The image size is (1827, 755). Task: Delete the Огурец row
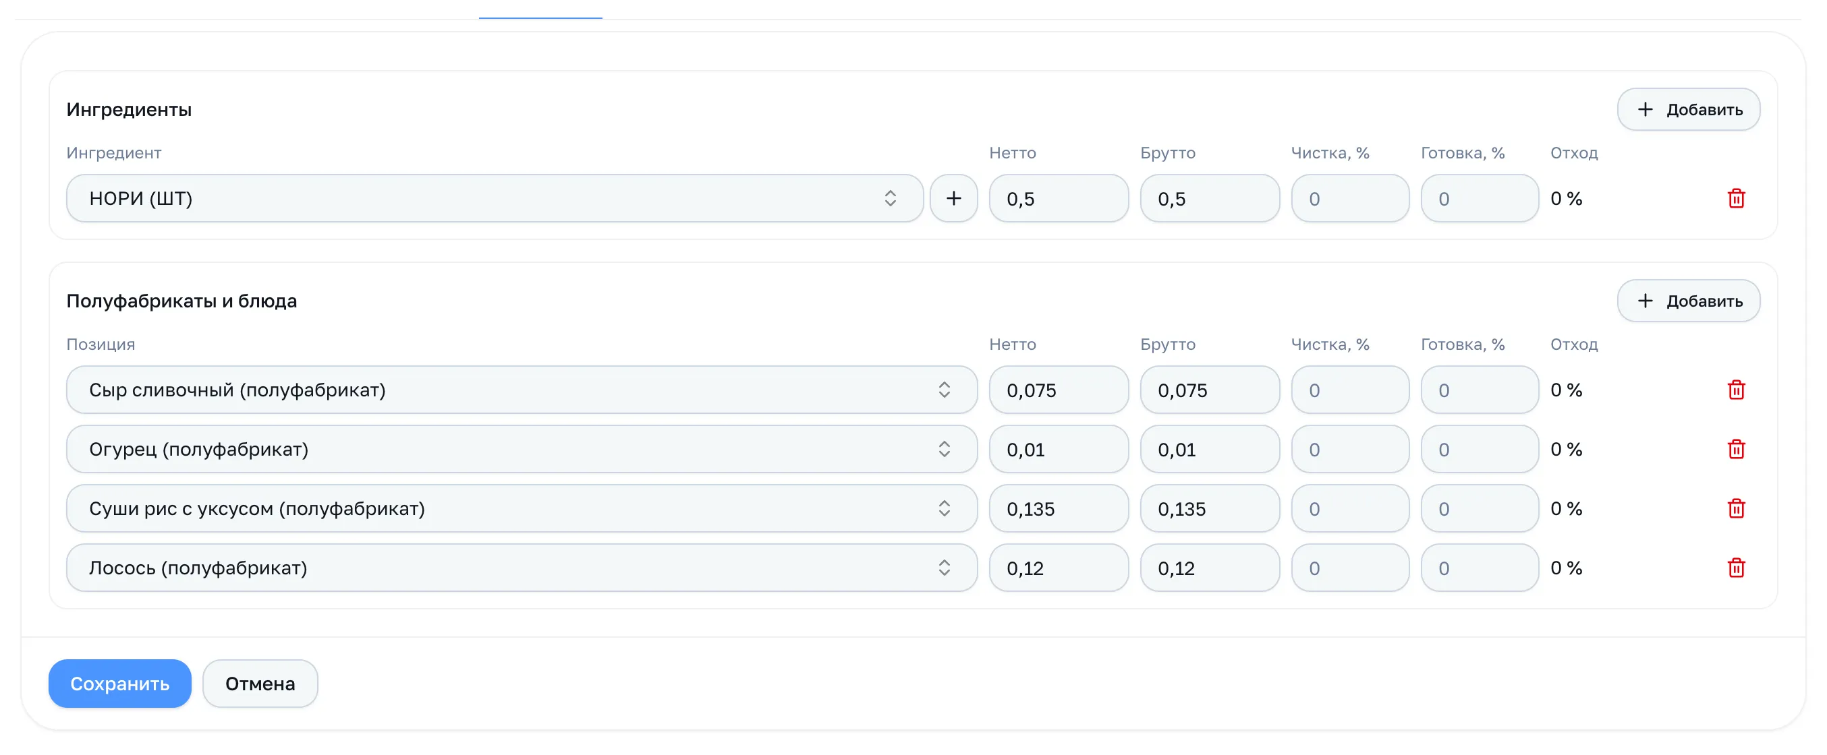[x=1735, y=450]
